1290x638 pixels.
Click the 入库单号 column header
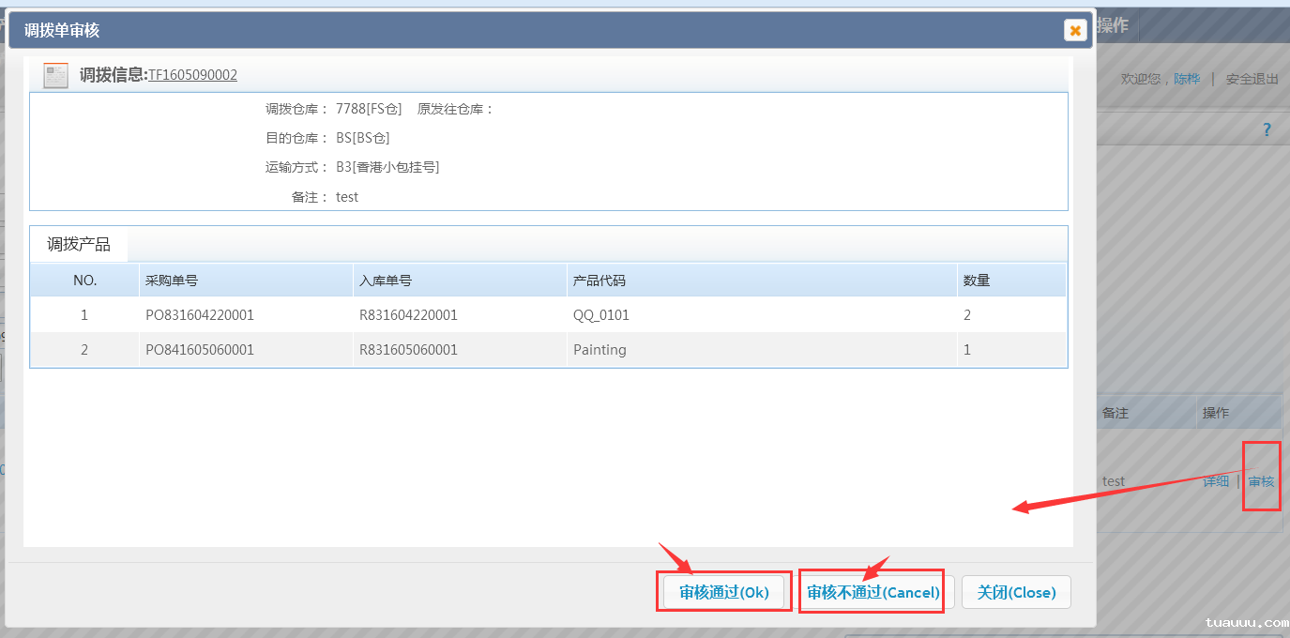pos(386,281)
